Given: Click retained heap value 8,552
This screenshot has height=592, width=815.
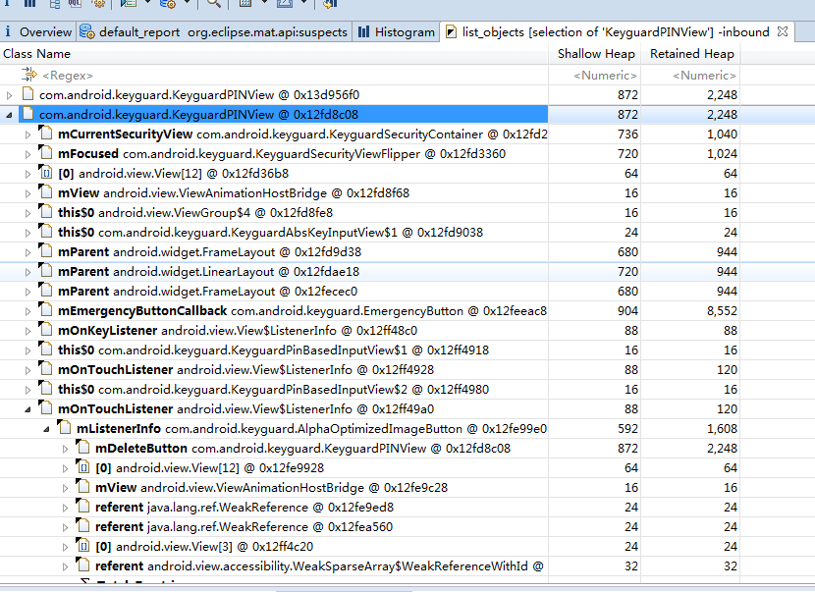Looking at the screenshot, I should click(722, 311).
